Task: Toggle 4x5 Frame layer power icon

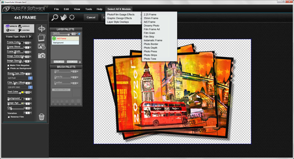Action: point(54,38)
